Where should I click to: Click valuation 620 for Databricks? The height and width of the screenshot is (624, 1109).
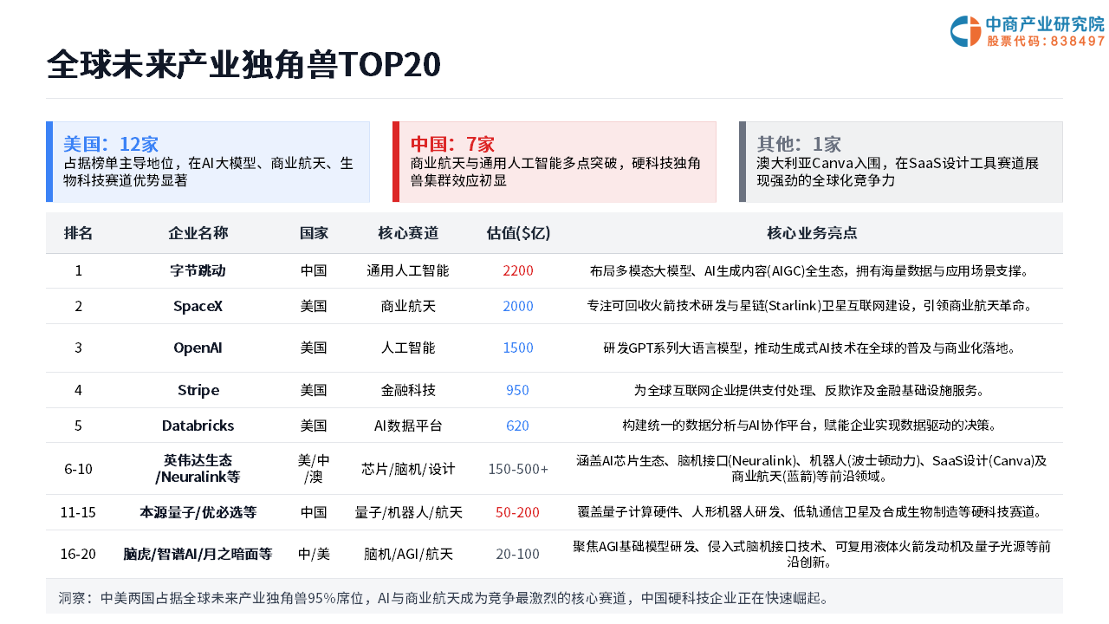518,426
